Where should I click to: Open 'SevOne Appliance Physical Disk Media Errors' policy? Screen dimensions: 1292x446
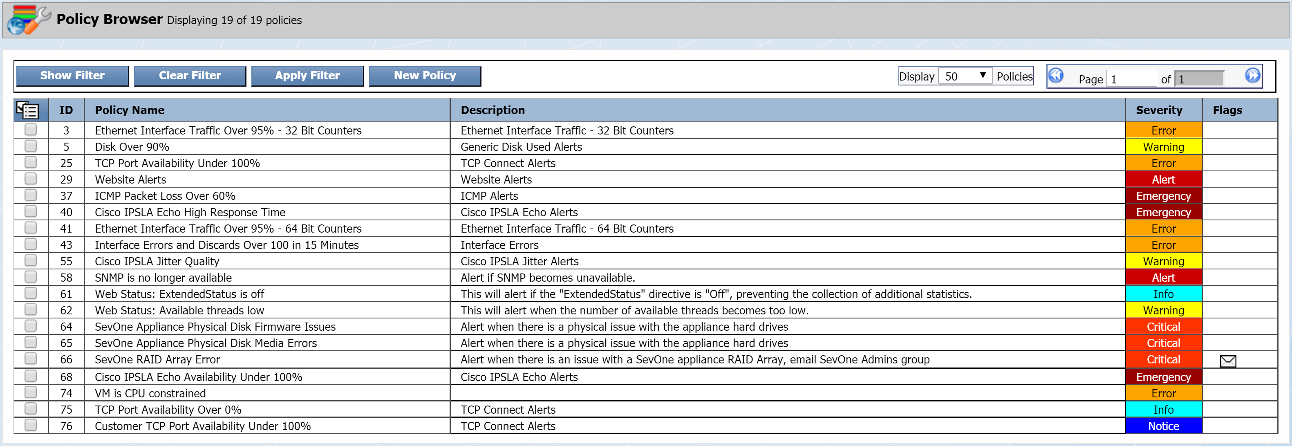point(206,343)
